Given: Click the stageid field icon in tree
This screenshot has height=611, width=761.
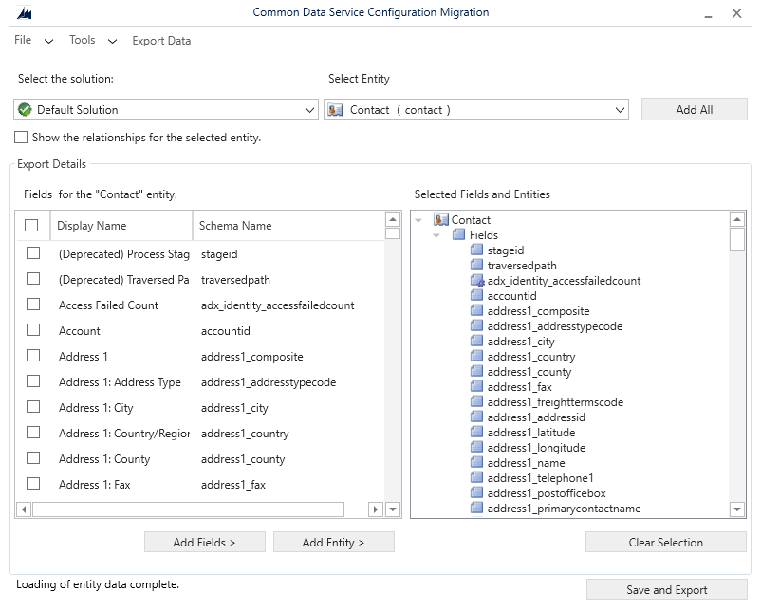Looking at the screenshot, I should pyautogui.click(x=477, y=250).
